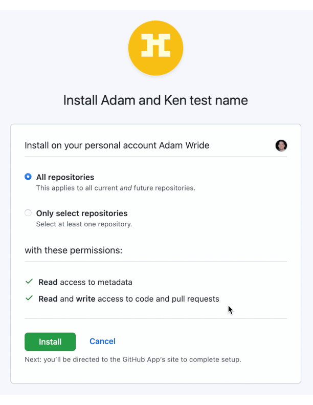This screenshot has width=313, height=405.
Task: Click the yellow H app logo
Action: point(155,48)
